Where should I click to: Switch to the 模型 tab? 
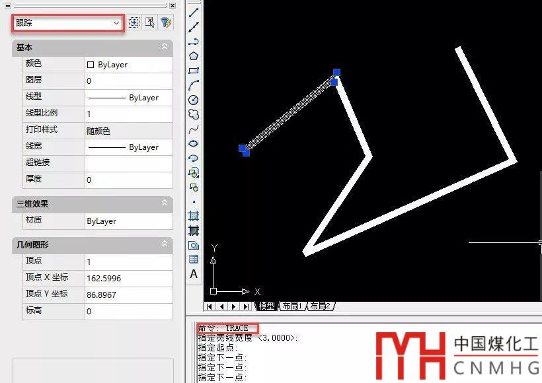266,306
